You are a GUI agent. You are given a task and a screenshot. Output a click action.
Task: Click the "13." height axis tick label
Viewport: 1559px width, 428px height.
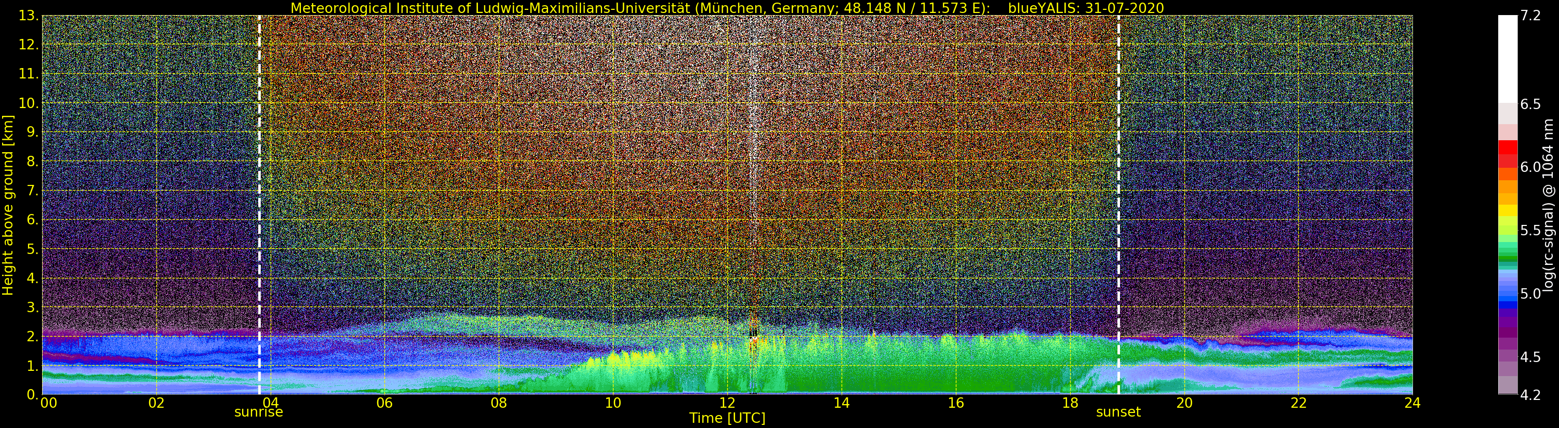(29, 15)
